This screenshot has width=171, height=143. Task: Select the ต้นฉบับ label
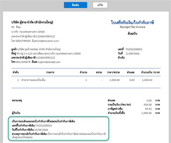pos(132,34)
